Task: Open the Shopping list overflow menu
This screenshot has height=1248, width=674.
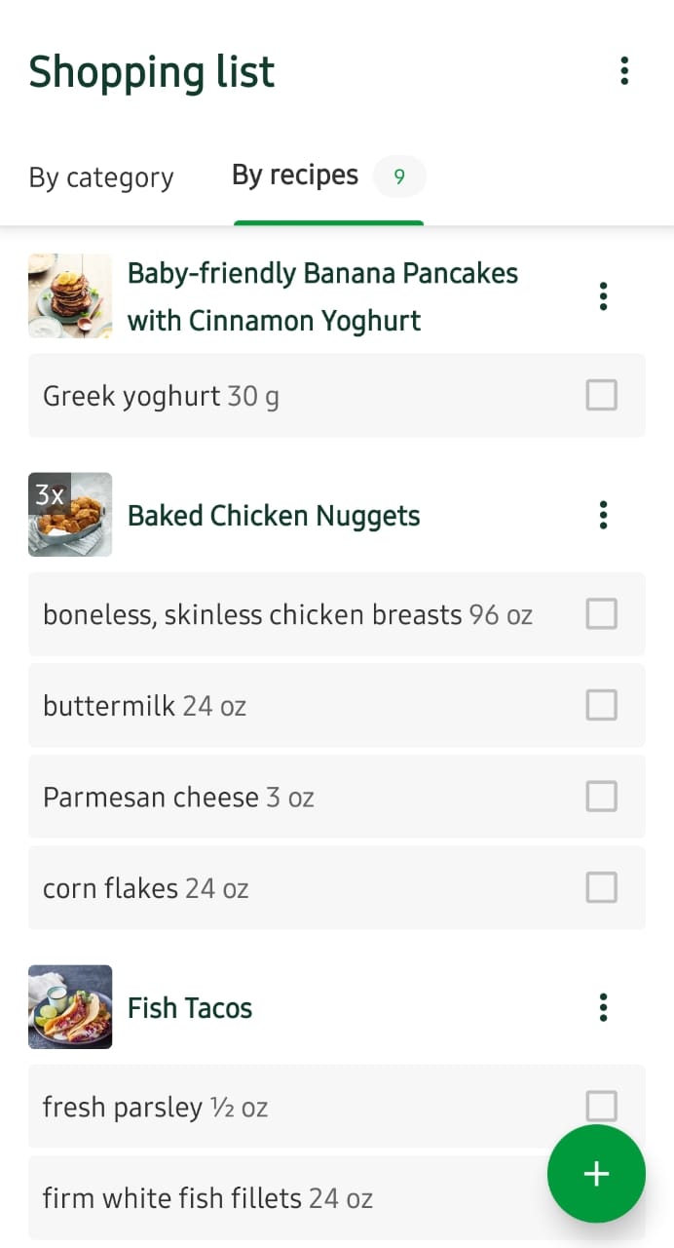Action: tap(624, 71)
